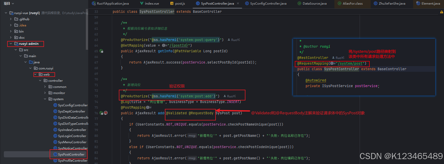
Task: Click RuoYi author hint on line 63
Action: click(234, 40)
